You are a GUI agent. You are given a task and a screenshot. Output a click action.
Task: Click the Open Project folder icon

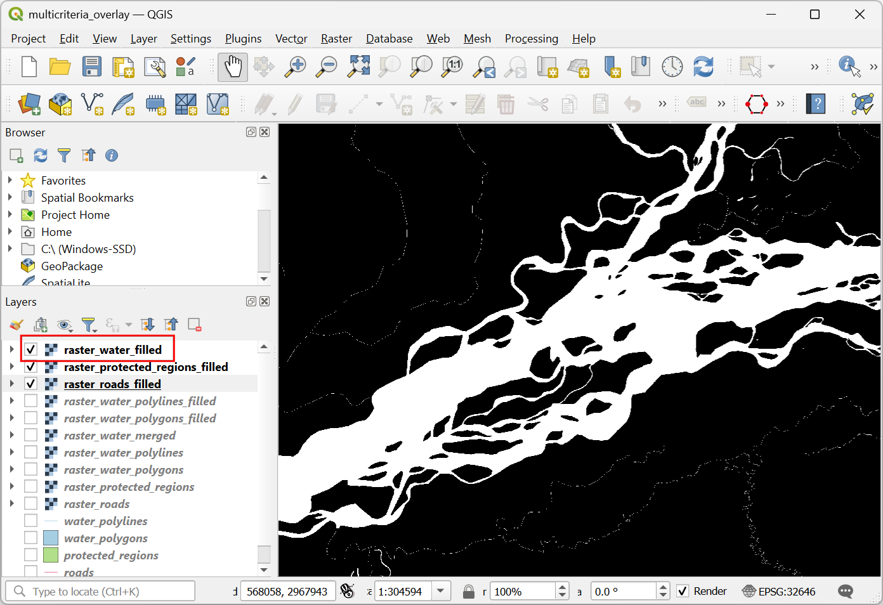pos(60,67)
